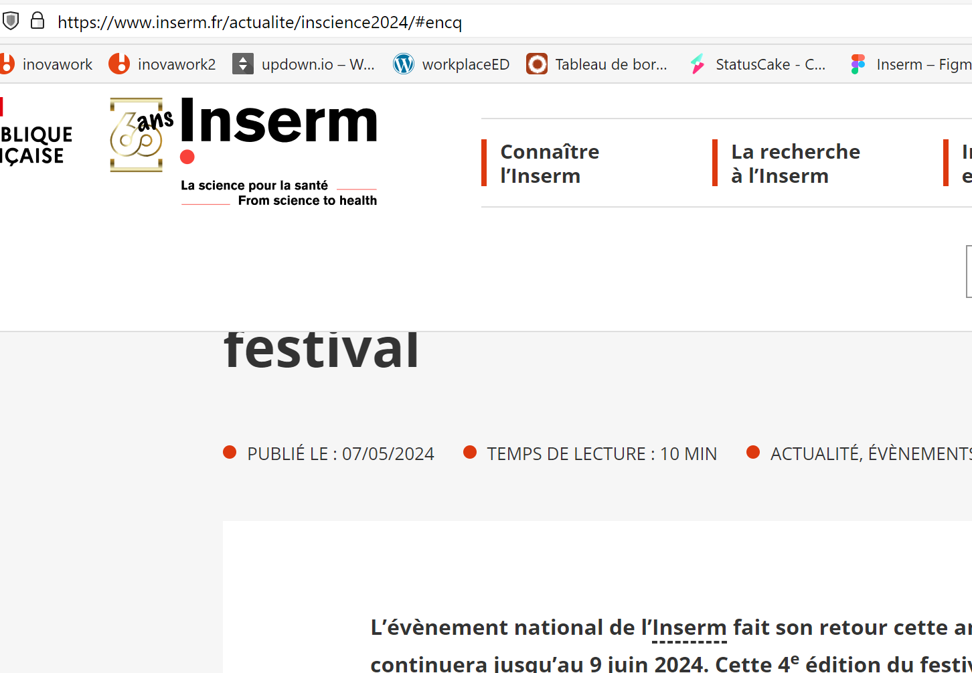Click the underlined Inserm link in the paragraph
Viewport: 972px width, 673px height.
point(689,628)
